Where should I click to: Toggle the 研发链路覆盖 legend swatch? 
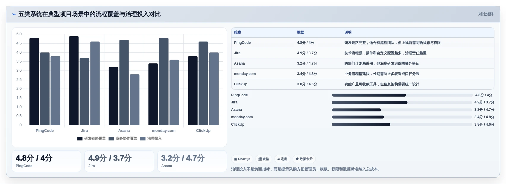pyautogui.click(x=80, y=139)
